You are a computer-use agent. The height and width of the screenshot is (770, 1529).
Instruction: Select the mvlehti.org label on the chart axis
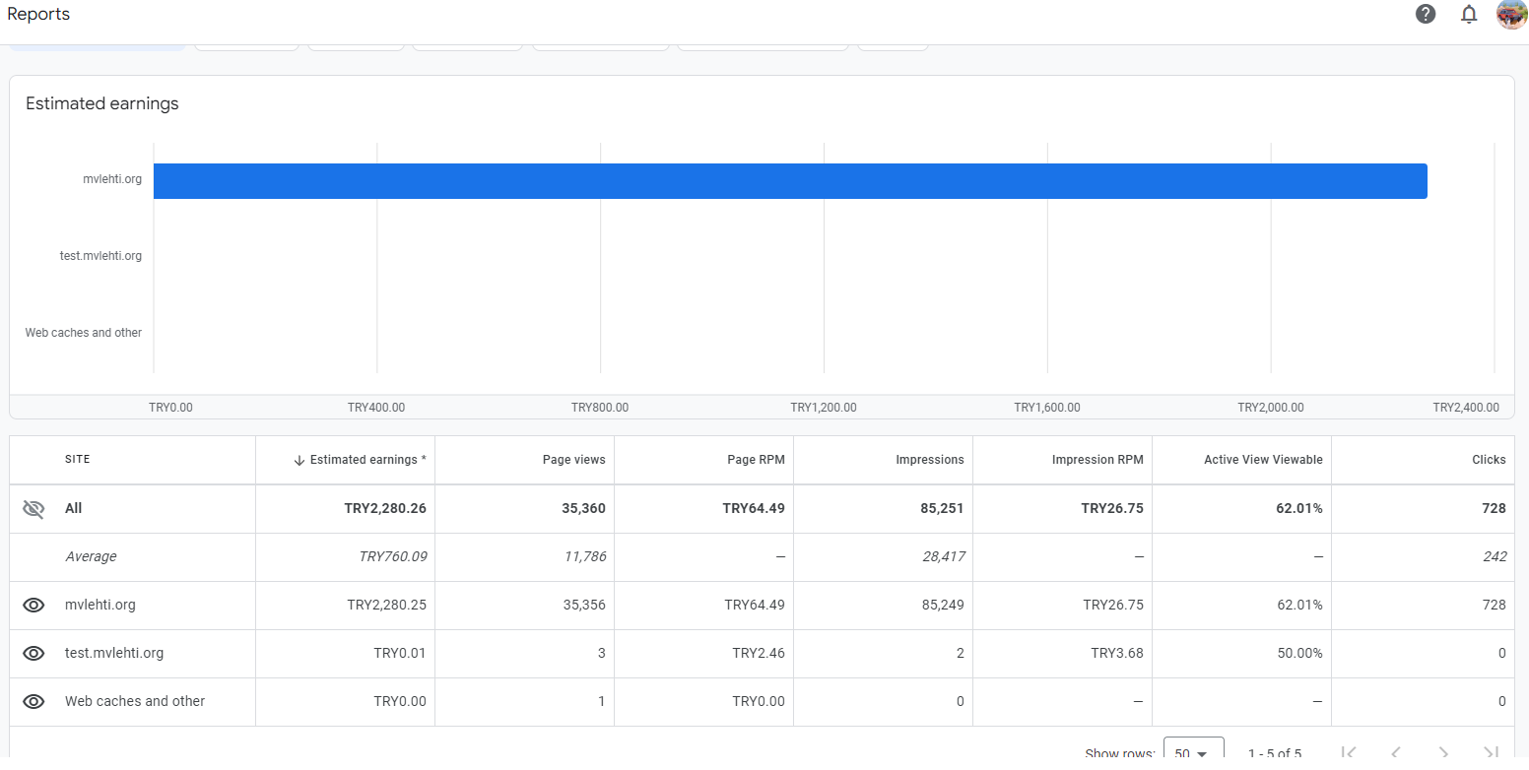[x=112, y=179]
